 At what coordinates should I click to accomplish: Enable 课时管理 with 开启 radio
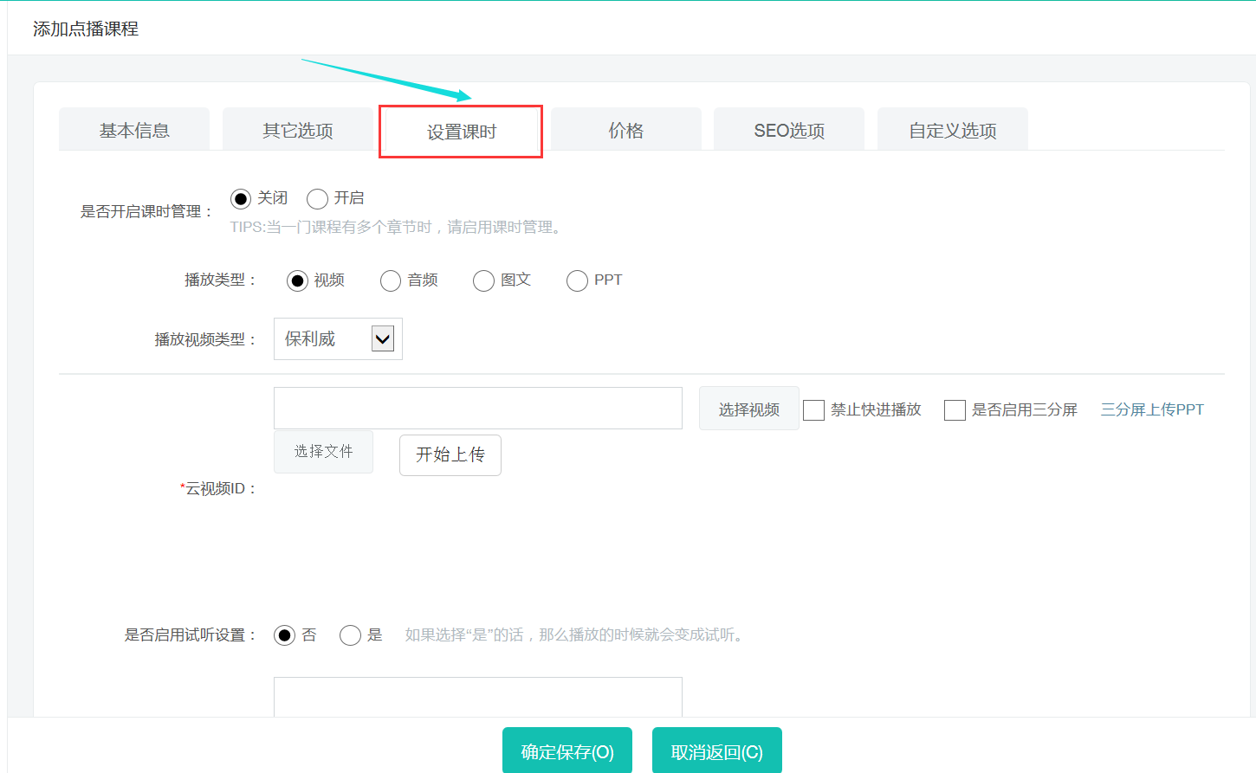click(x=317, y=199)
